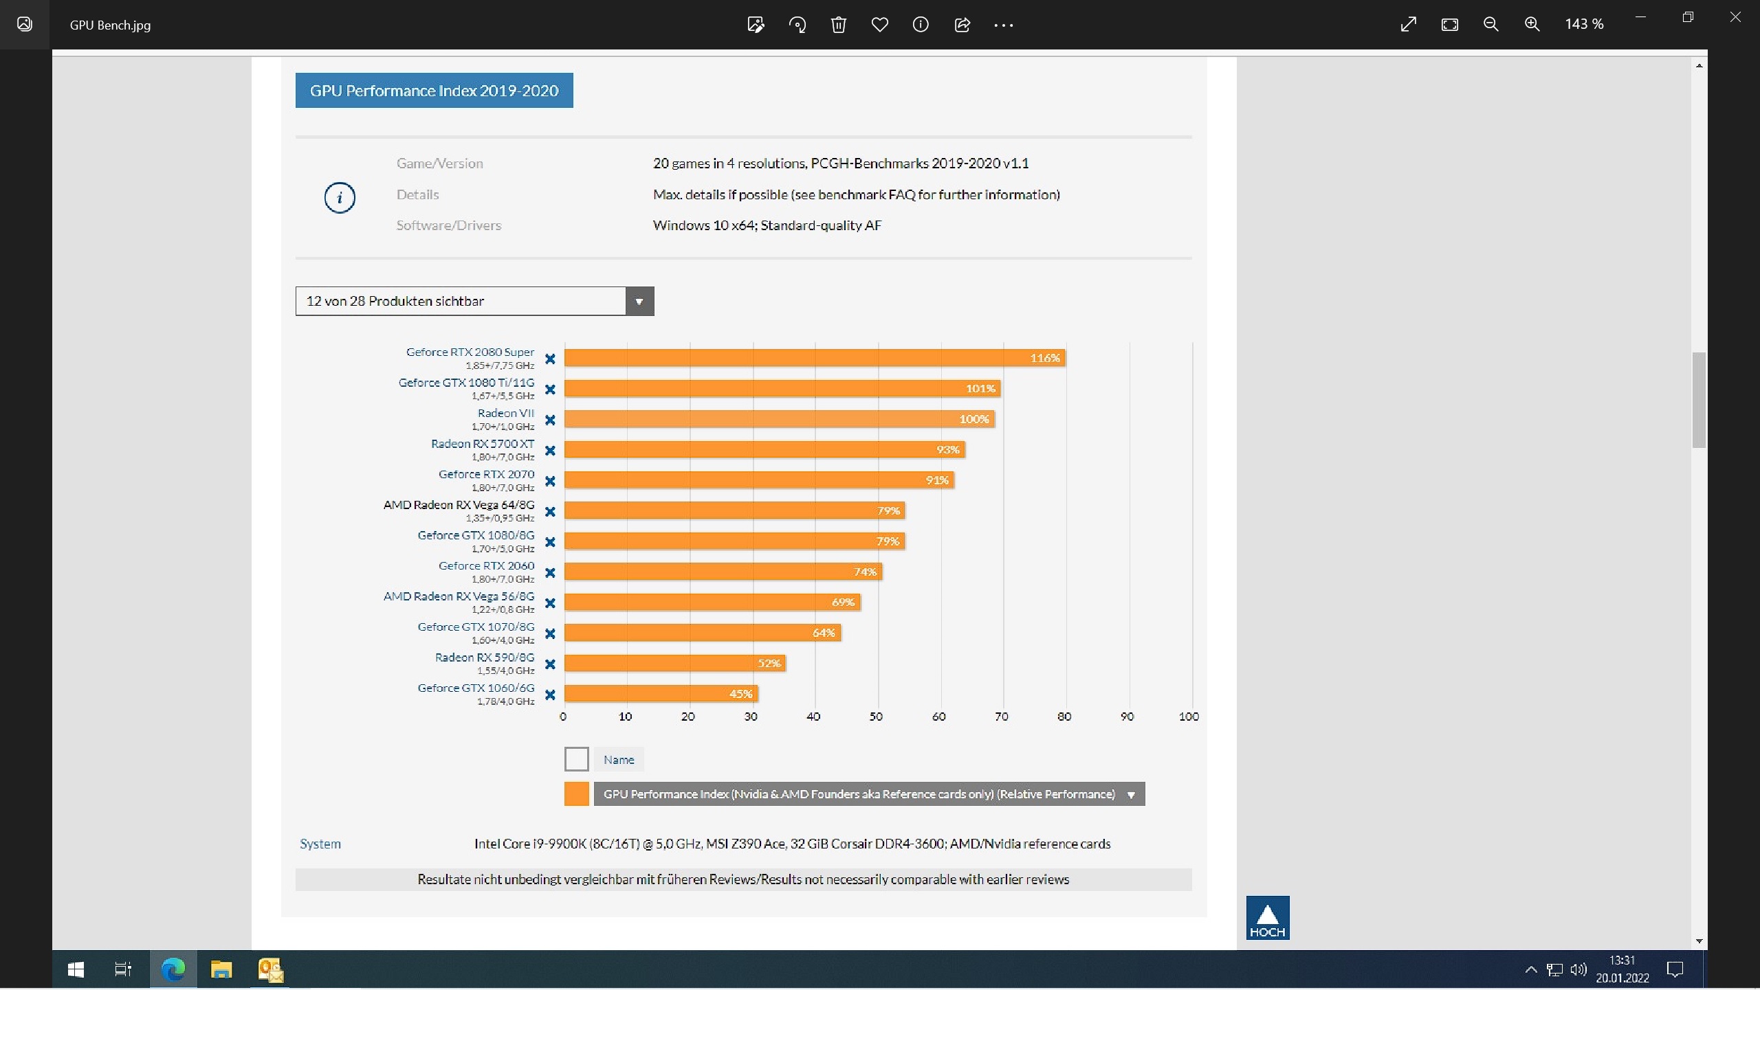Click the Geforce GTX 1080 Ti/11G link

466,383
